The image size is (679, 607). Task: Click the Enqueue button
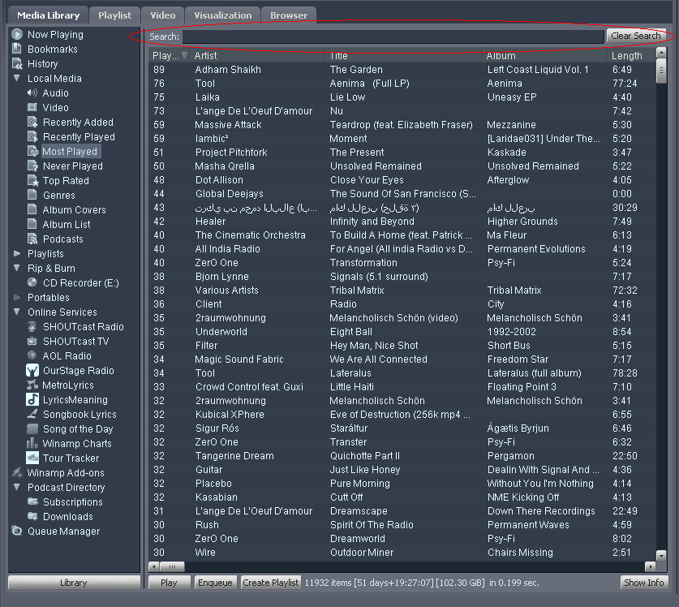[x=215, y=583]
